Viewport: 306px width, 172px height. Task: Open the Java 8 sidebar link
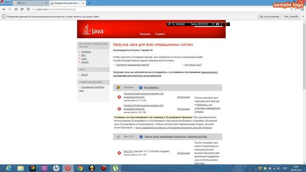[x=84, y=75]
